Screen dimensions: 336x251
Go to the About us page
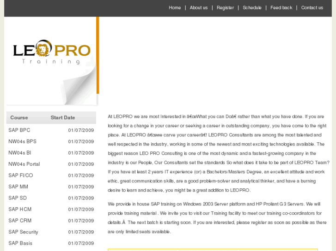coord(199,8)
